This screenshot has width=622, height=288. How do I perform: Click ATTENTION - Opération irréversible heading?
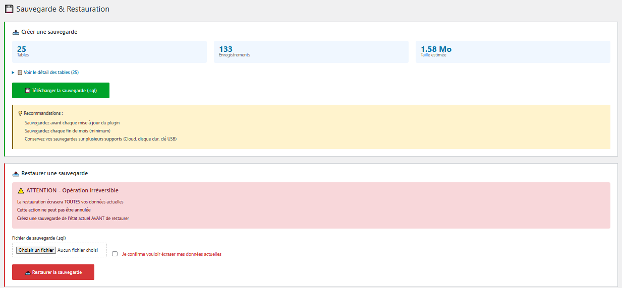72,190
